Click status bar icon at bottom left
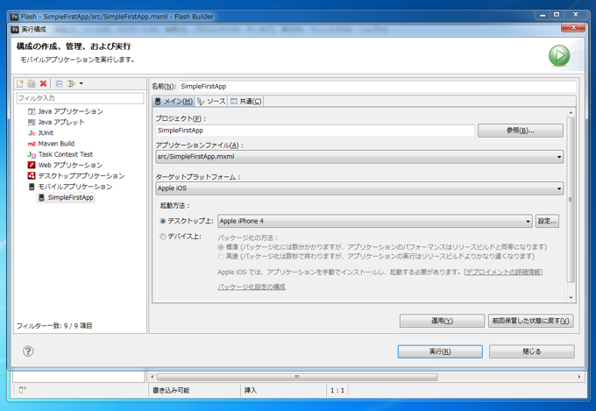The width and height of the screenshot is (596, 411). click(23, 390)
